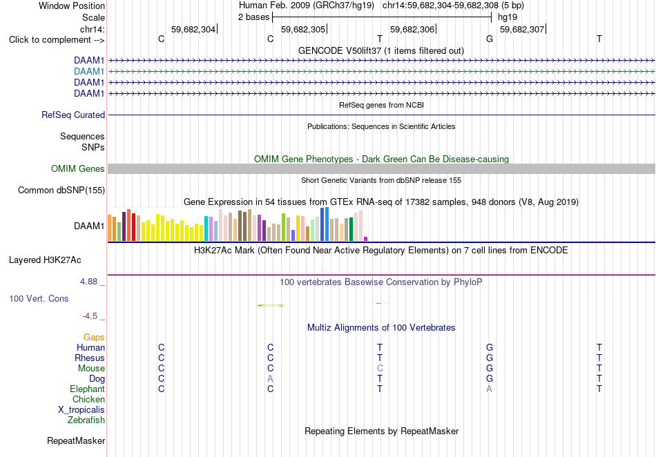Click the SNPs track label
This screenshot has height=457, width=656.
(x=93, y=147)
